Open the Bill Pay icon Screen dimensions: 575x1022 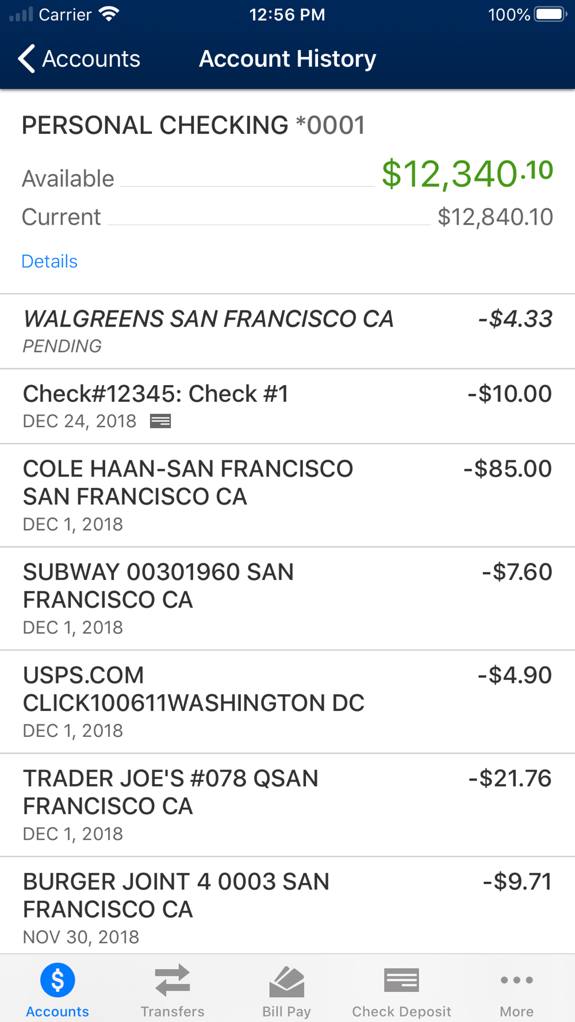[286, 982]
